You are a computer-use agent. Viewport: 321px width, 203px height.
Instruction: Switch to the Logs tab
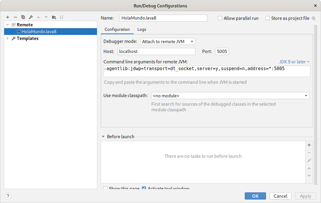click(142, 29)
